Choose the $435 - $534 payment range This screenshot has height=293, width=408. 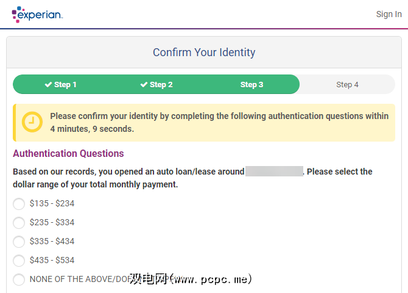[19, 261]
